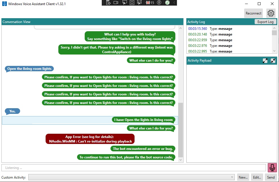Click the green Hot Reload checkmark
Viewport: 279px width, 182px height.
click(x=167, y=3)
